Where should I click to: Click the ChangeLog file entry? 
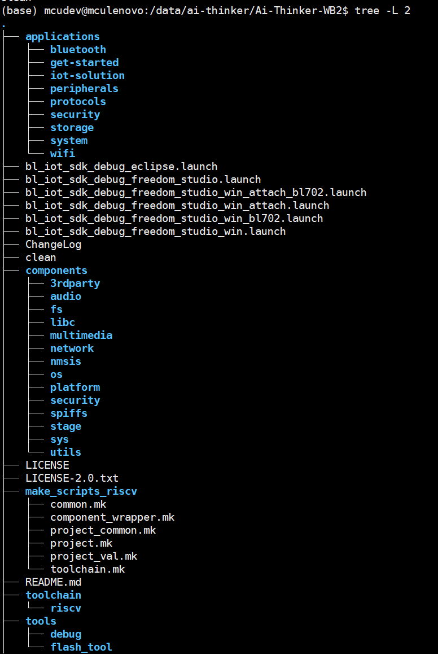(54, 245)
